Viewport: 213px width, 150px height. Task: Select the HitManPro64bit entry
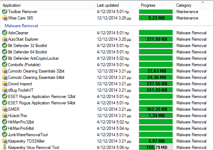21,128
